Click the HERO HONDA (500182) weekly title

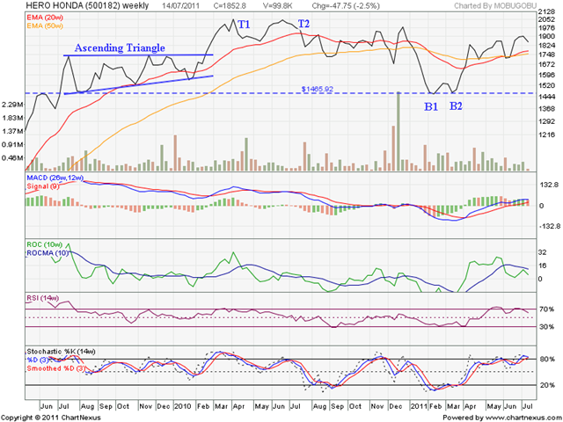87,5
